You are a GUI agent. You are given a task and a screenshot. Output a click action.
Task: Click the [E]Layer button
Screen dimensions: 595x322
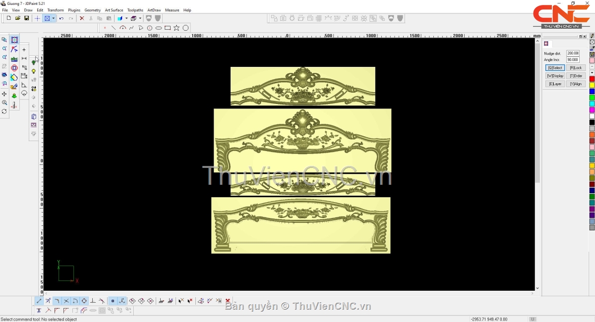(x=555, y=84)
